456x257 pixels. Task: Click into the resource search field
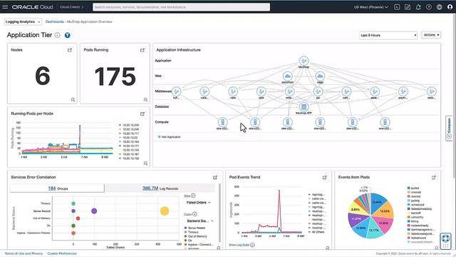pos(181,7)
